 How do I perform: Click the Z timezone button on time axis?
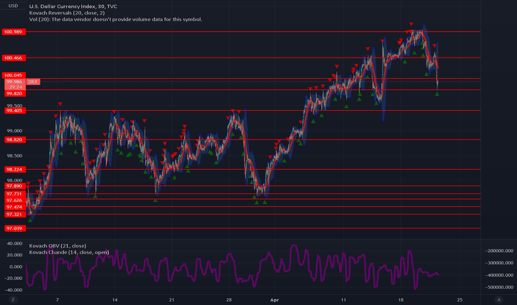[13, 299]
